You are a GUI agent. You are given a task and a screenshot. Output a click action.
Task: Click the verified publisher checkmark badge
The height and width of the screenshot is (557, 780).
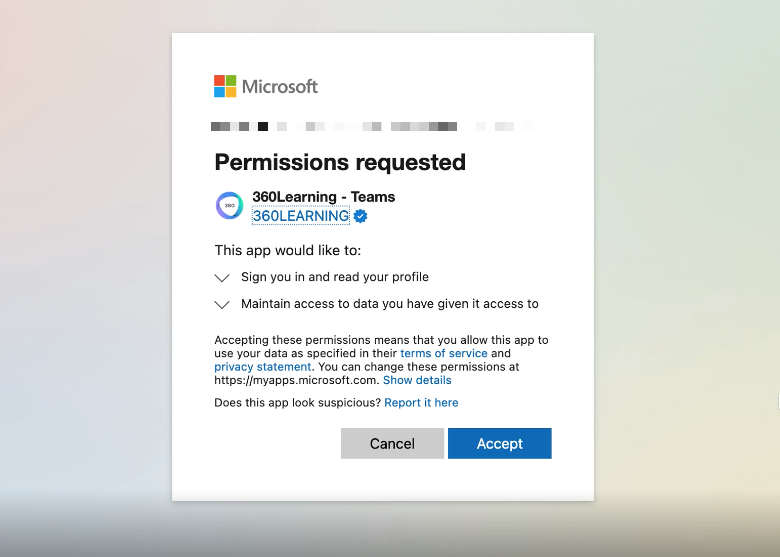pyautogui.click(x=360, y=216)
